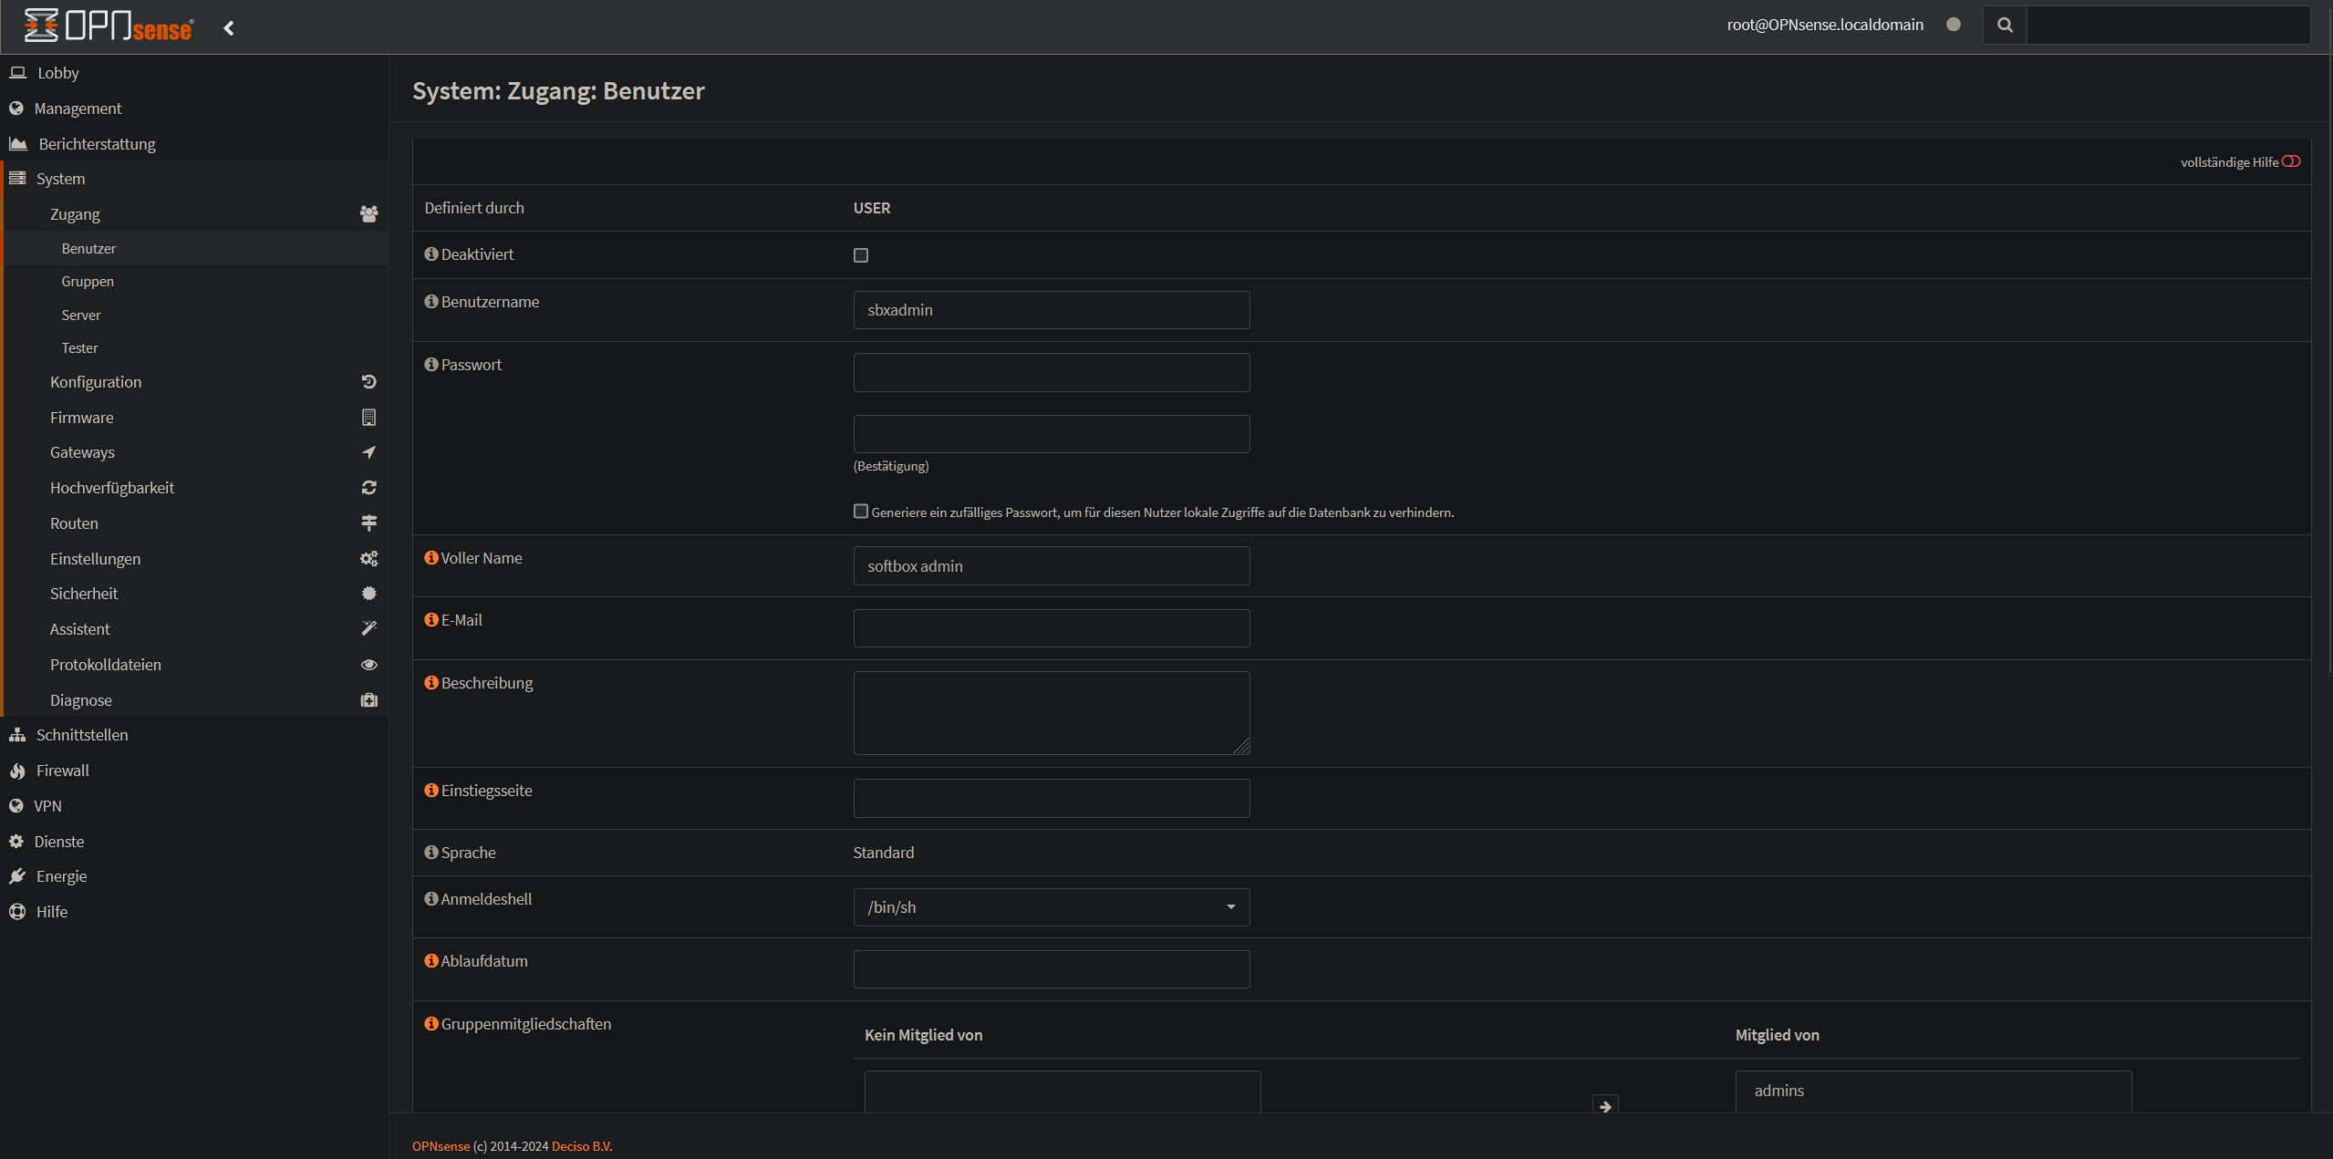Viewport: 2333px width, 1159px height.
Task: Click the Firmware building icon
Action: (x=368, y=418)
